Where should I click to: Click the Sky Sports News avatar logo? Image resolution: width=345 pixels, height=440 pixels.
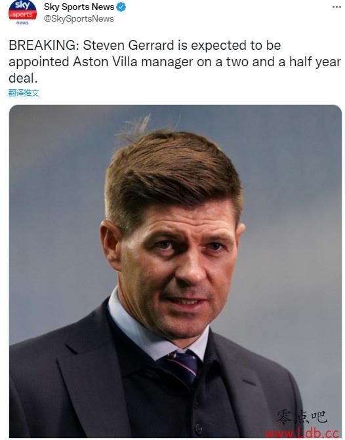tap(22, 13)
